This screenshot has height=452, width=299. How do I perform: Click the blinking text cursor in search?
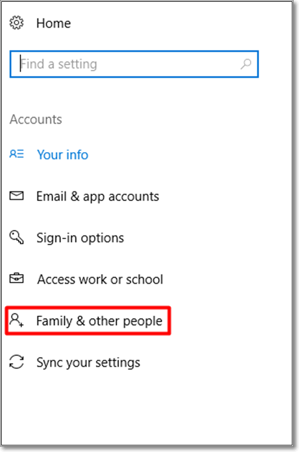(x=21, y=63)
